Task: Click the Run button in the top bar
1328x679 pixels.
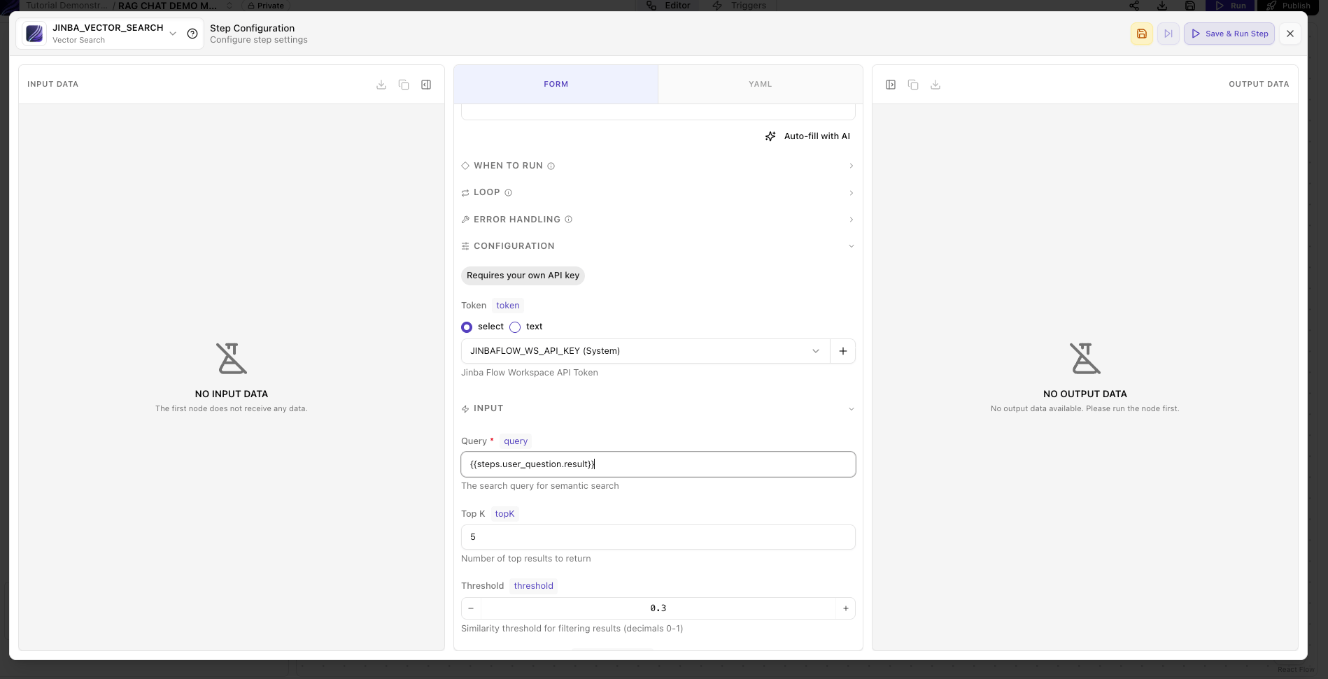Action: [1231, 6]
